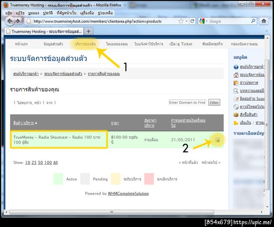Show 50 entries per page
The height and width of the screenshot is (227, 274).
(40, 162)
